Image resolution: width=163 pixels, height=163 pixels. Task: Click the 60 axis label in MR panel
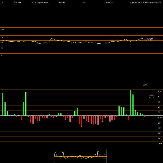point(159,102)
